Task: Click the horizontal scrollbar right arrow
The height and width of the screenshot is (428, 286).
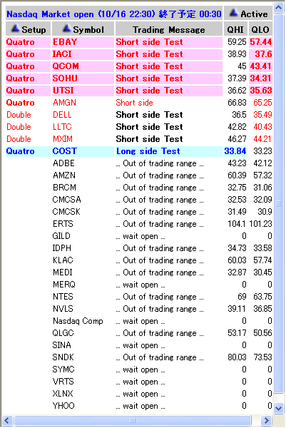Action: 266,420
